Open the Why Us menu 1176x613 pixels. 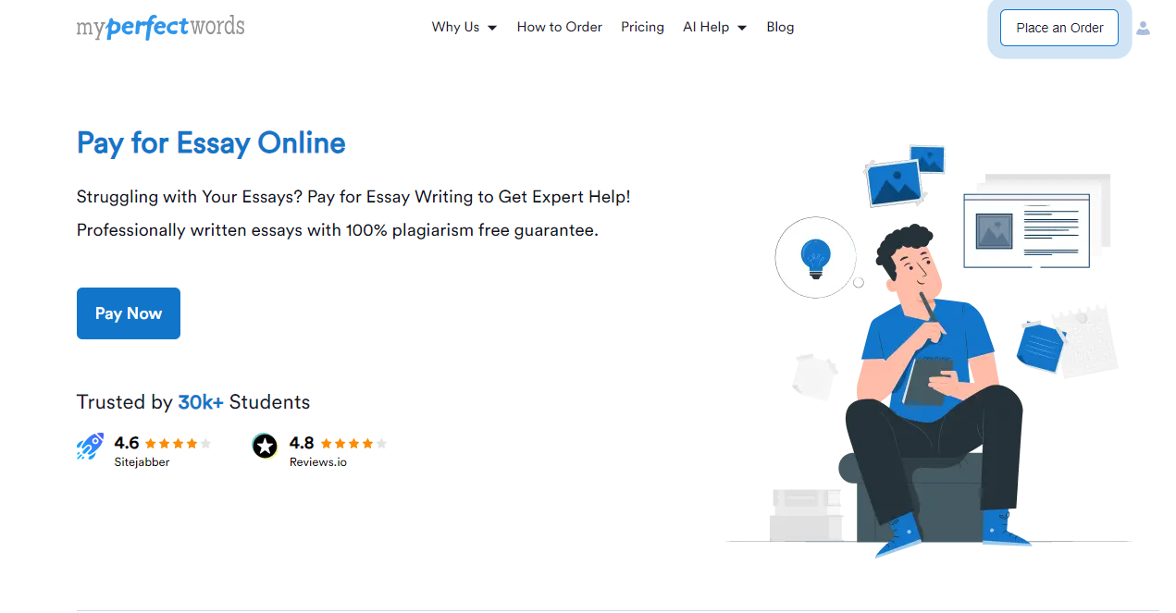(x=455, y=27)
